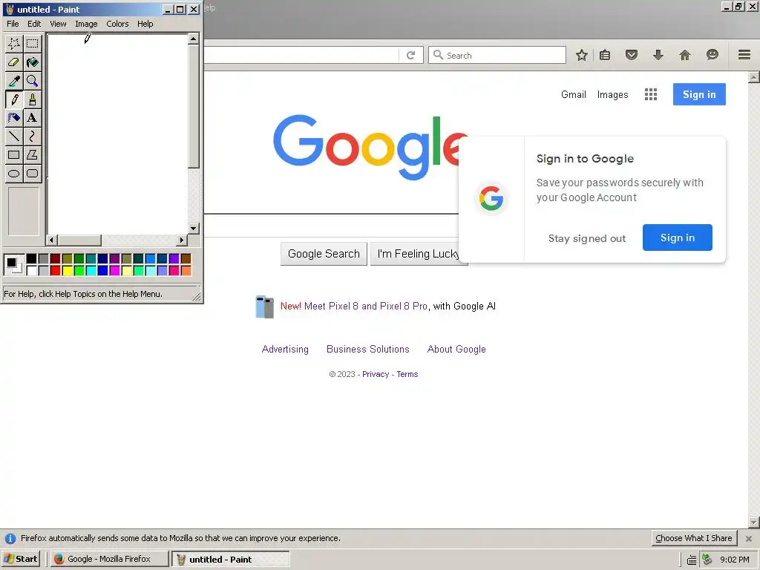Open the Meet Pixel 8 and Pixel 8 Pro link
The height and width of the screenshot is (570, 760).
366,307
